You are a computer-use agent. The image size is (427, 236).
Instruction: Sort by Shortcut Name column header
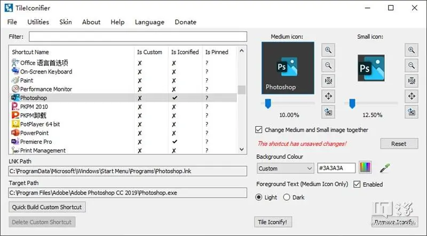coord(72,52)
